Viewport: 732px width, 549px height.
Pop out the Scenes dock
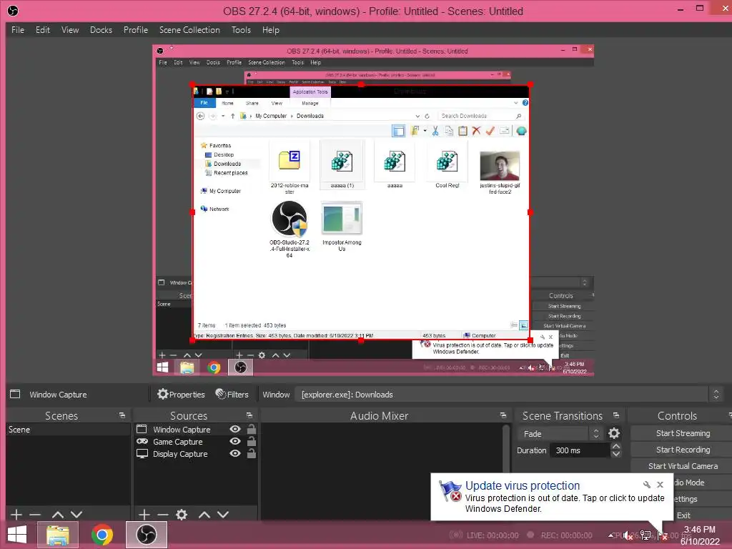(122, 415)
